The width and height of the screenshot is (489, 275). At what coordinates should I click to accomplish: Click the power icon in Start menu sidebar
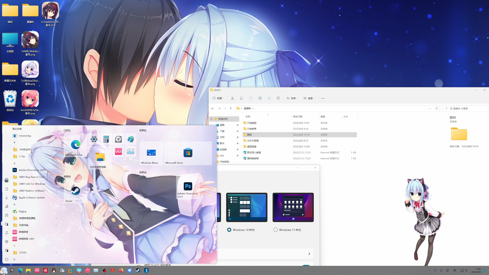pos(7,259)
